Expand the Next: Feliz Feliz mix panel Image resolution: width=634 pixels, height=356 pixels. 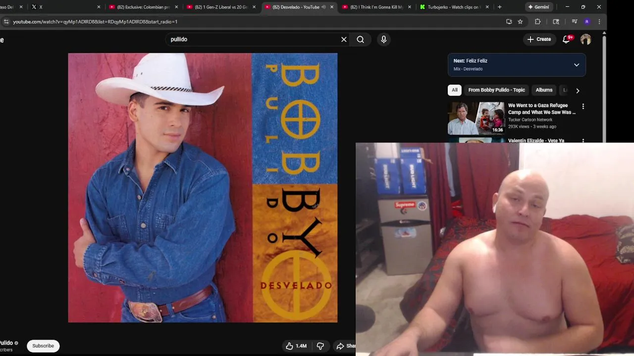coord(577,65)
